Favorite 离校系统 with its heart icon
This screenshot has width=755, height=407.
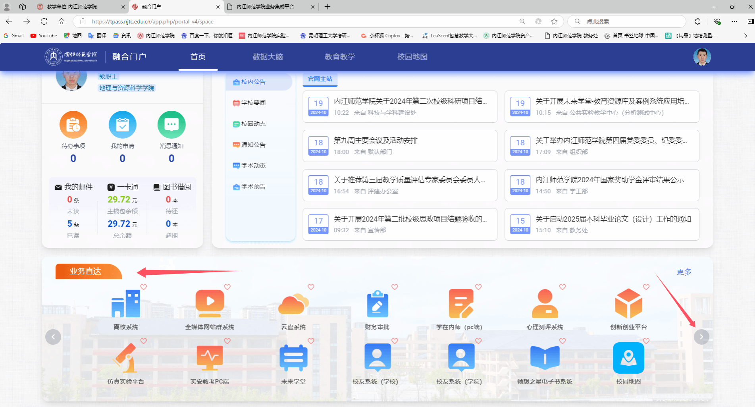[x=144, y=287]
